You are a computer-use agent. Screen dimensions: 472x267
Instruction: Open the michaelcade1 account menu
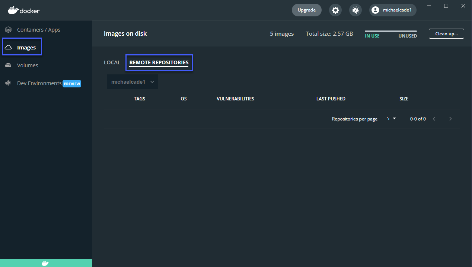coord(392,10)
